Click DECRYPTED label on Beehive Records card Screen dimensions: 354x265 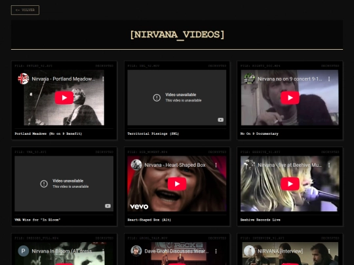[330, 152]
